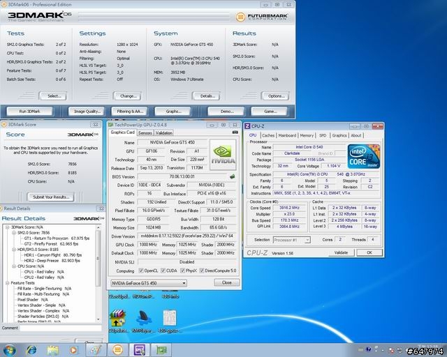The image size is (447, 357).
Task: Switch to GPU-Z green card taskbar button
Action: [x=161, y=350]
